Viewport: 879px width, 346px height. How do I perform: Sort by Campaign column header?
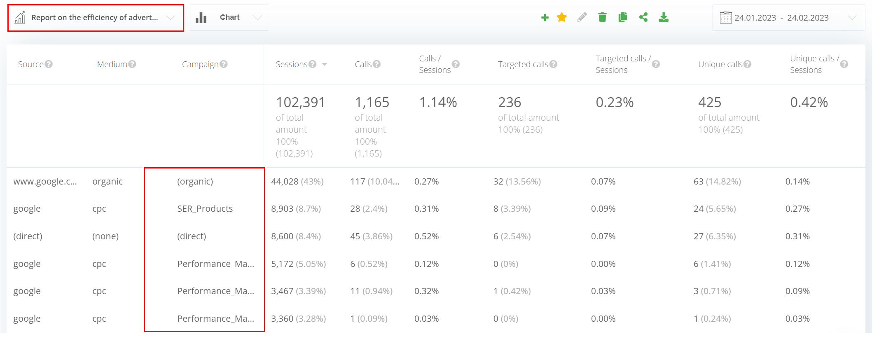tap(200, 64)
